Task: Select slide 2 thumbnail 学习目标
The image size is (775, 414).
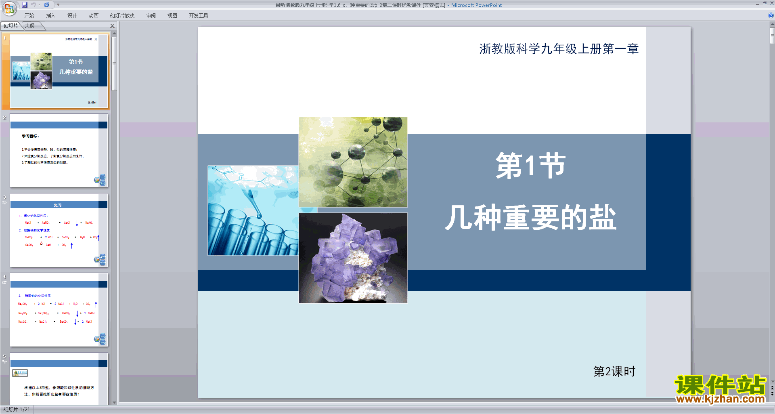Action: click(x=59, y=151)
